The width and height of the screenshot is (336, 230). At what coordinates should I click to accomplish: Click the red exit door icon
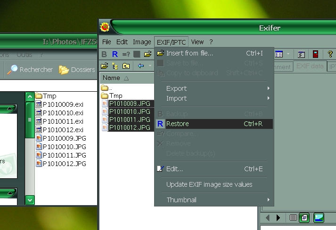click(315, 54)
